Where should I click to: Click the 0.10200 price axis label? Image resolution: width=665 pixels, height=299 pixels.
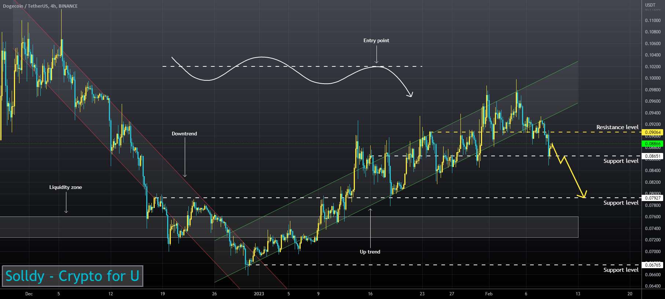click(653, 67)
